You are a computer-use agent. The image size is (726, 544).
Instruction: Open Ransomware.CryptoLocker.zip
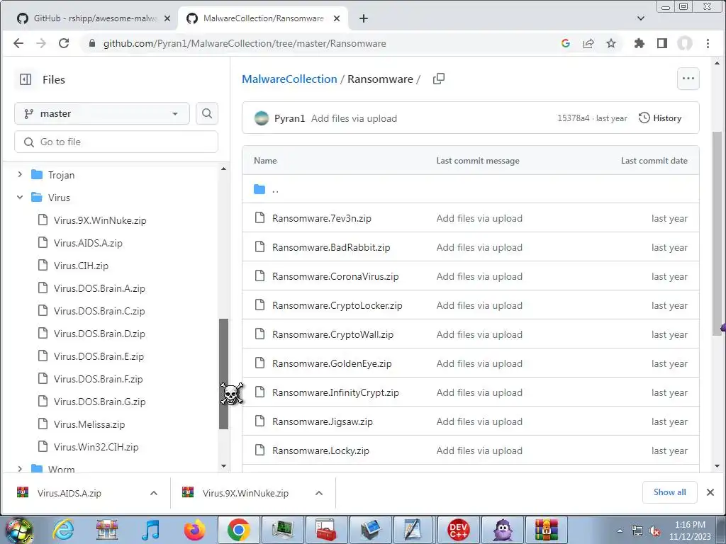[x=337, y=306]
